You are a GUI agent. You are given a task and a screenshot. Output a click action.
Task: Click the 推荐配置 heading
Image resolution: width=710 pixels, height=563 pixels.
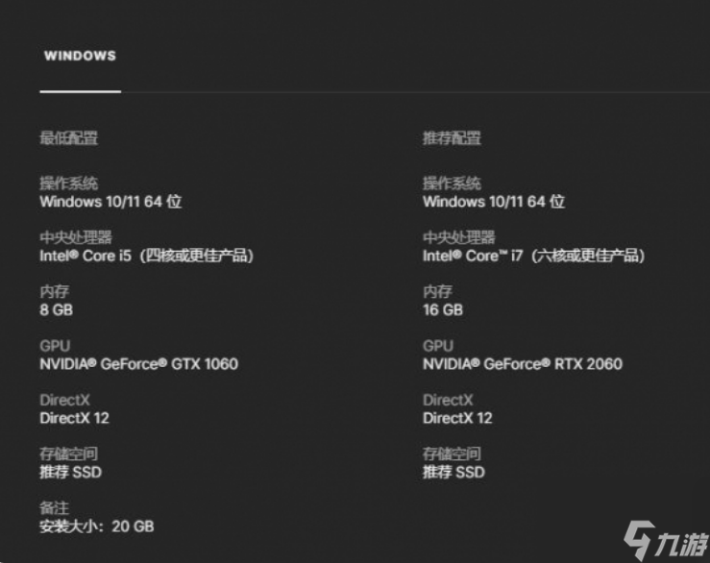[x=452, y=137]
